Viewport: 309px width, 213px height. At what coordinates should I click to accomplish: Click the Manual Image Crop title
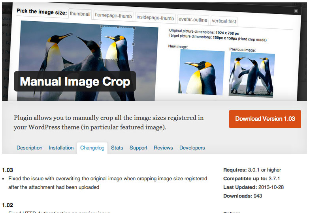pos(75,81)
